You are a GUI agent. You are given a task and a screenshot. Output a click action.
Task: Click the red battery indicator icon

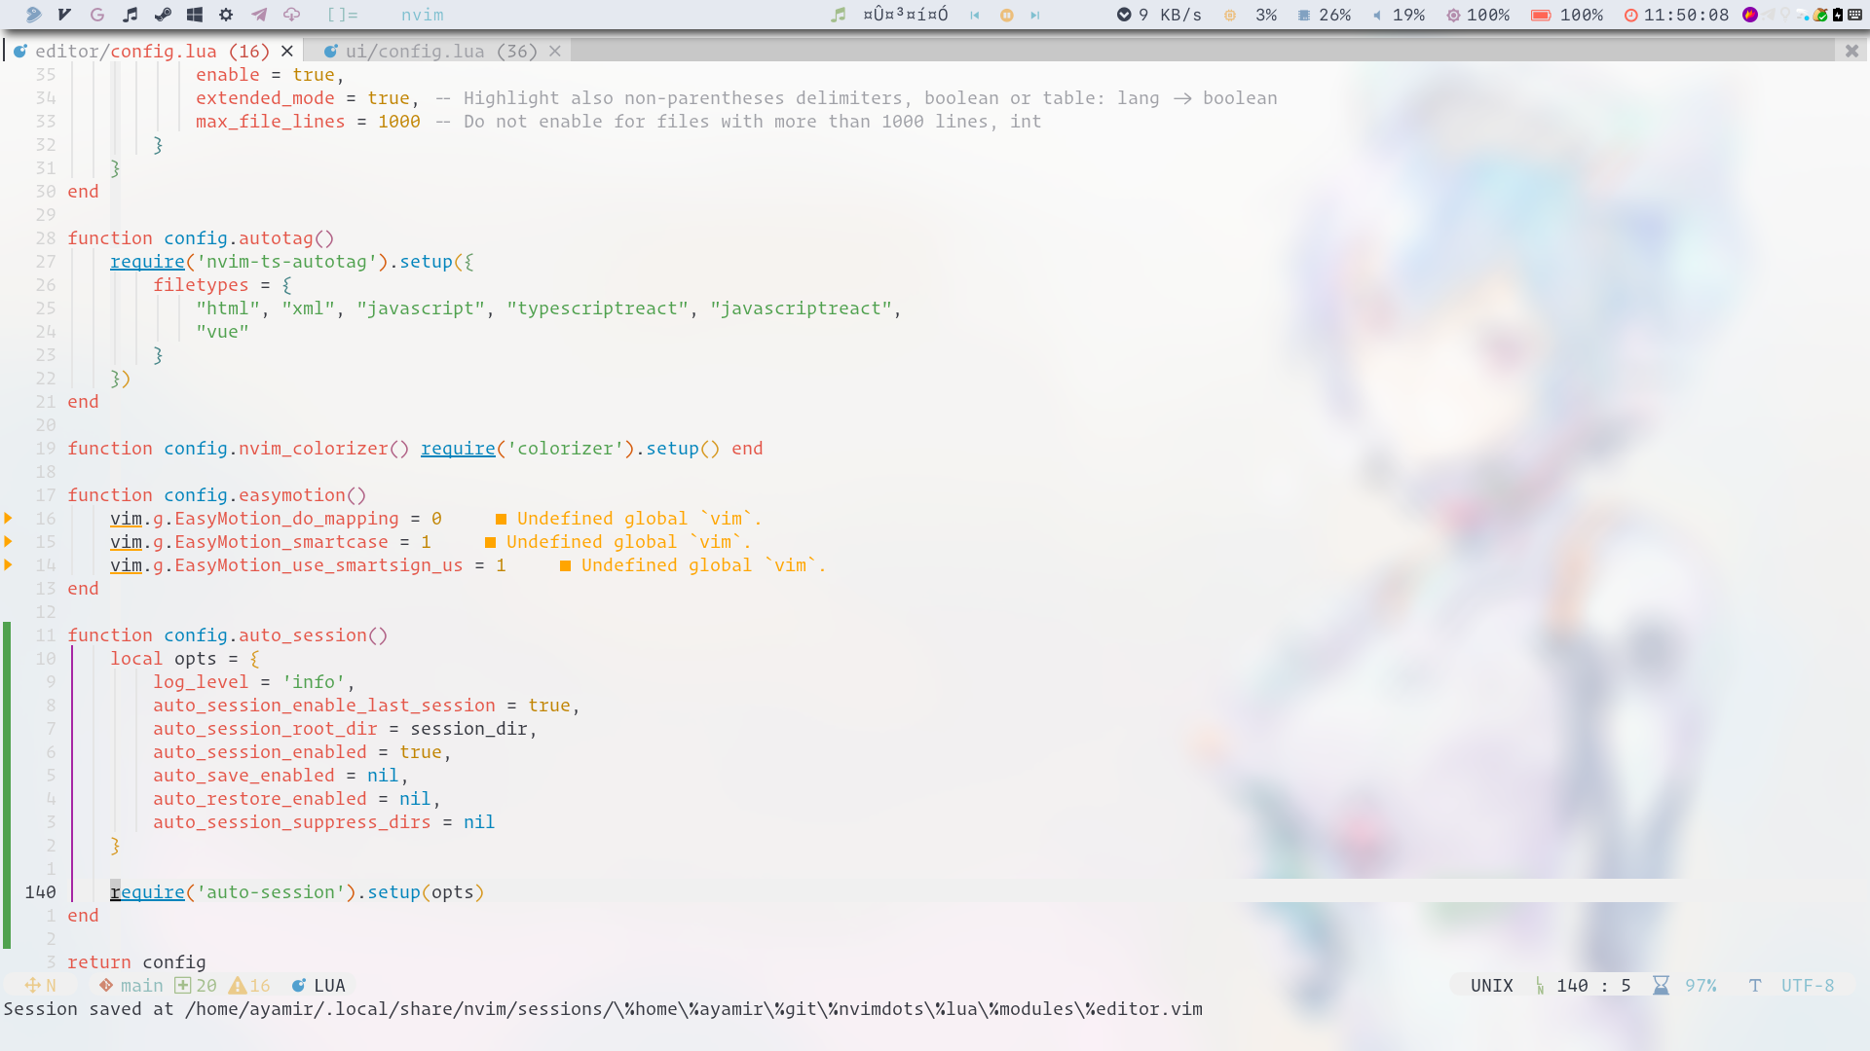[1541, 15]
